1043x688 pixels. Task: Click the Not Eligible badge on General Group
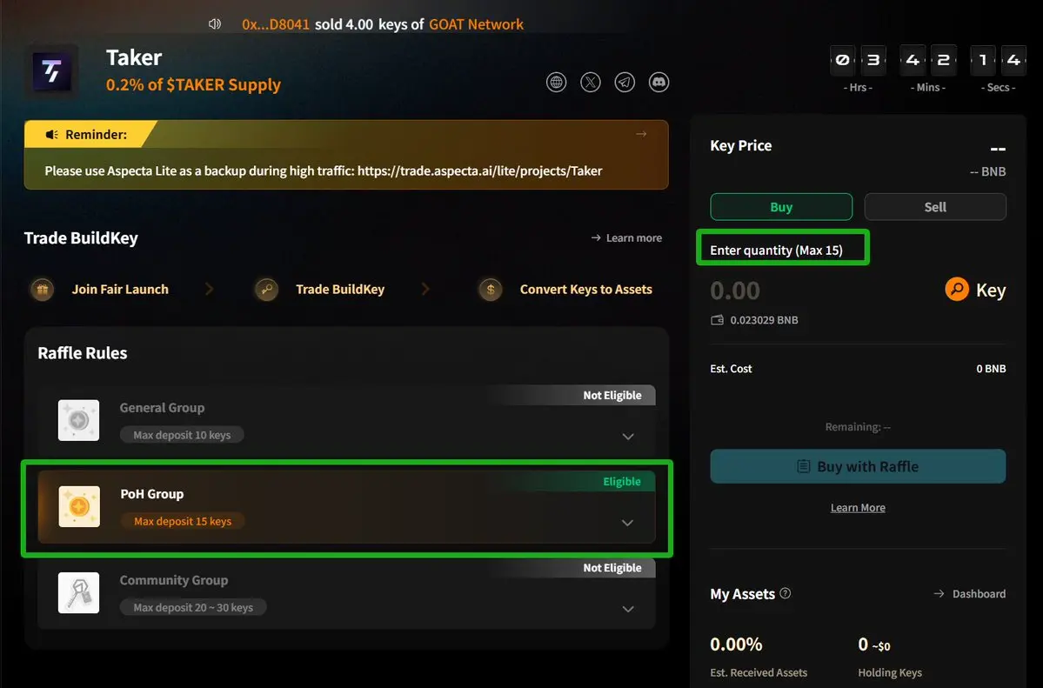click(x=612, y=395)
